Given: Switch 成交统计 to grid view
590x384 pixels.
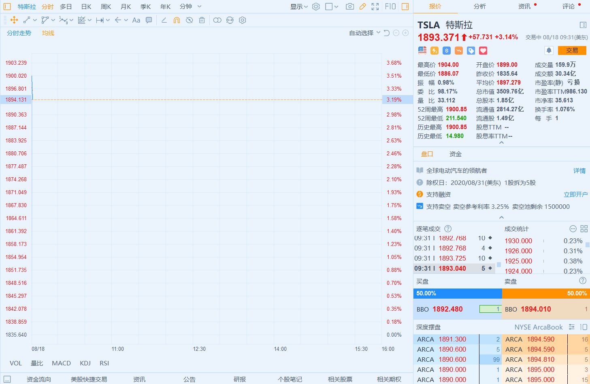Looking at the screenshot, I should pyautogui.click(x=584, y=229).
